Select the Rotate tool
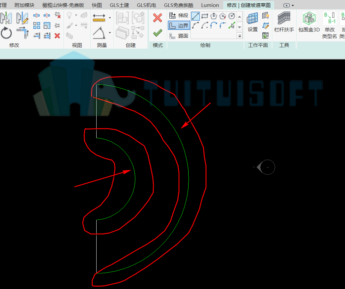This screenshot has width=345, height=289. 6,33
